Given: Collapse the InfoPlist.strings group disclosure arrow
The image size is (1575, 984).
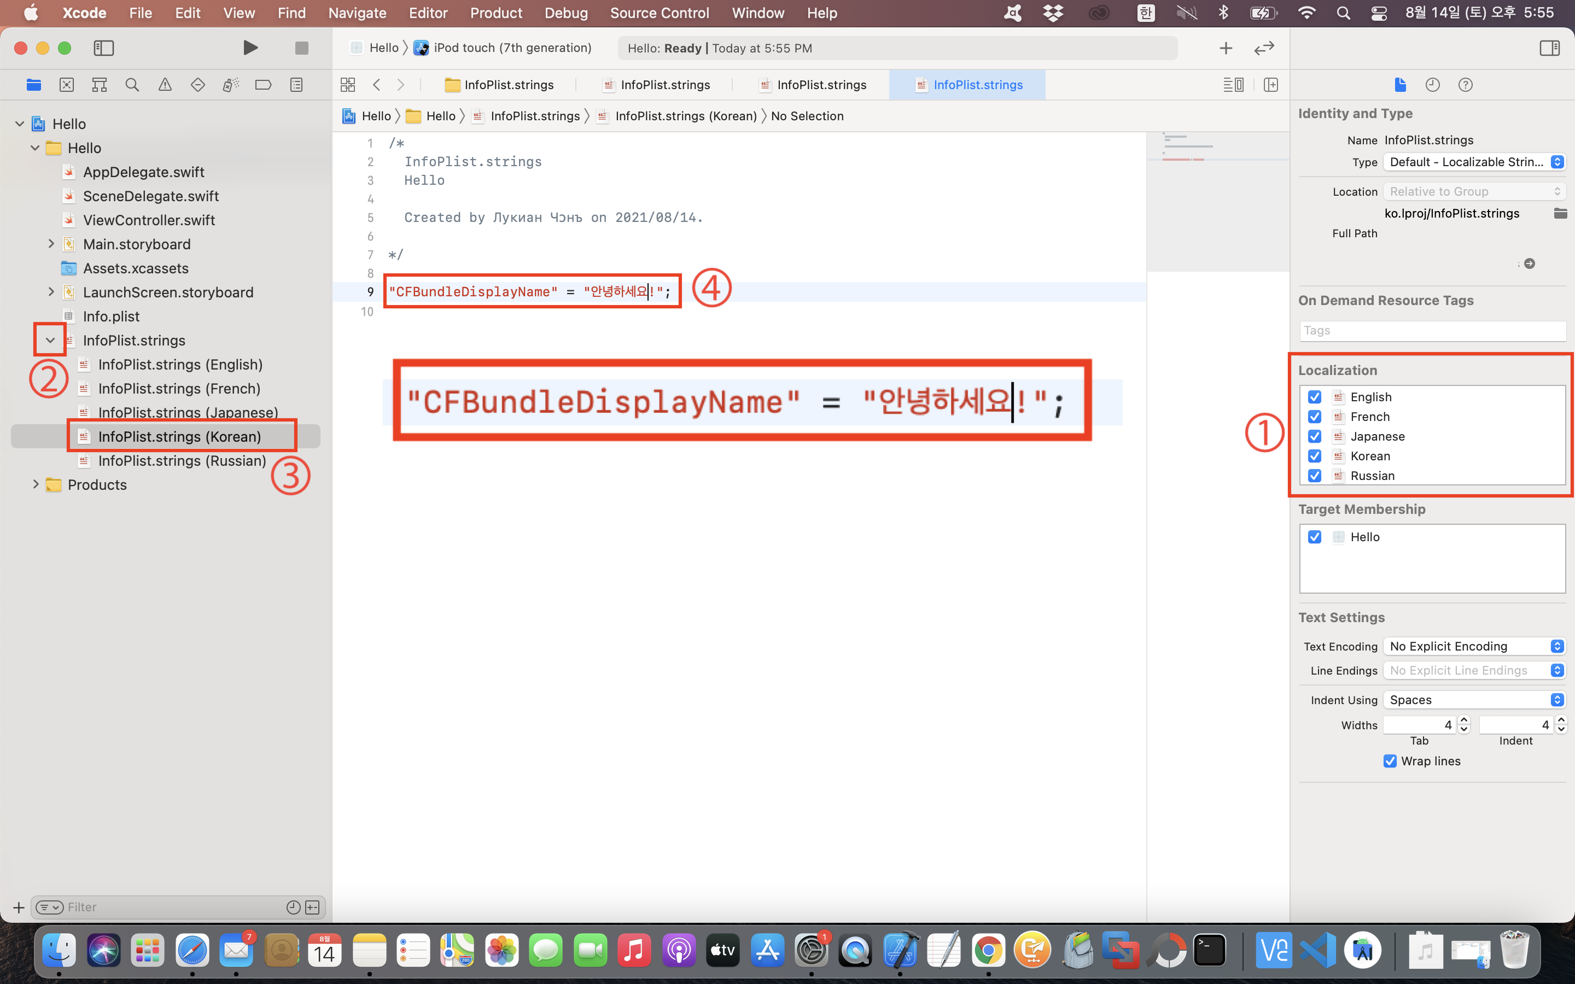Looking at the screenshot, I should (x=50, y=341).
